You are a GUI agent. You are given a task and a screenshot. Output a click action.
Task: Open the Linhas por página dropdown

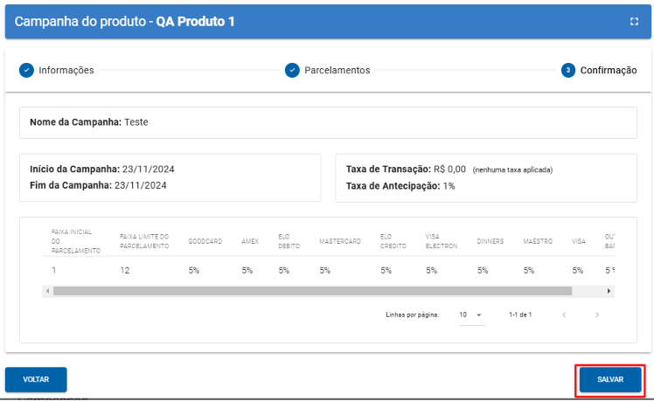pyautogui.click(x=471, y=315)
